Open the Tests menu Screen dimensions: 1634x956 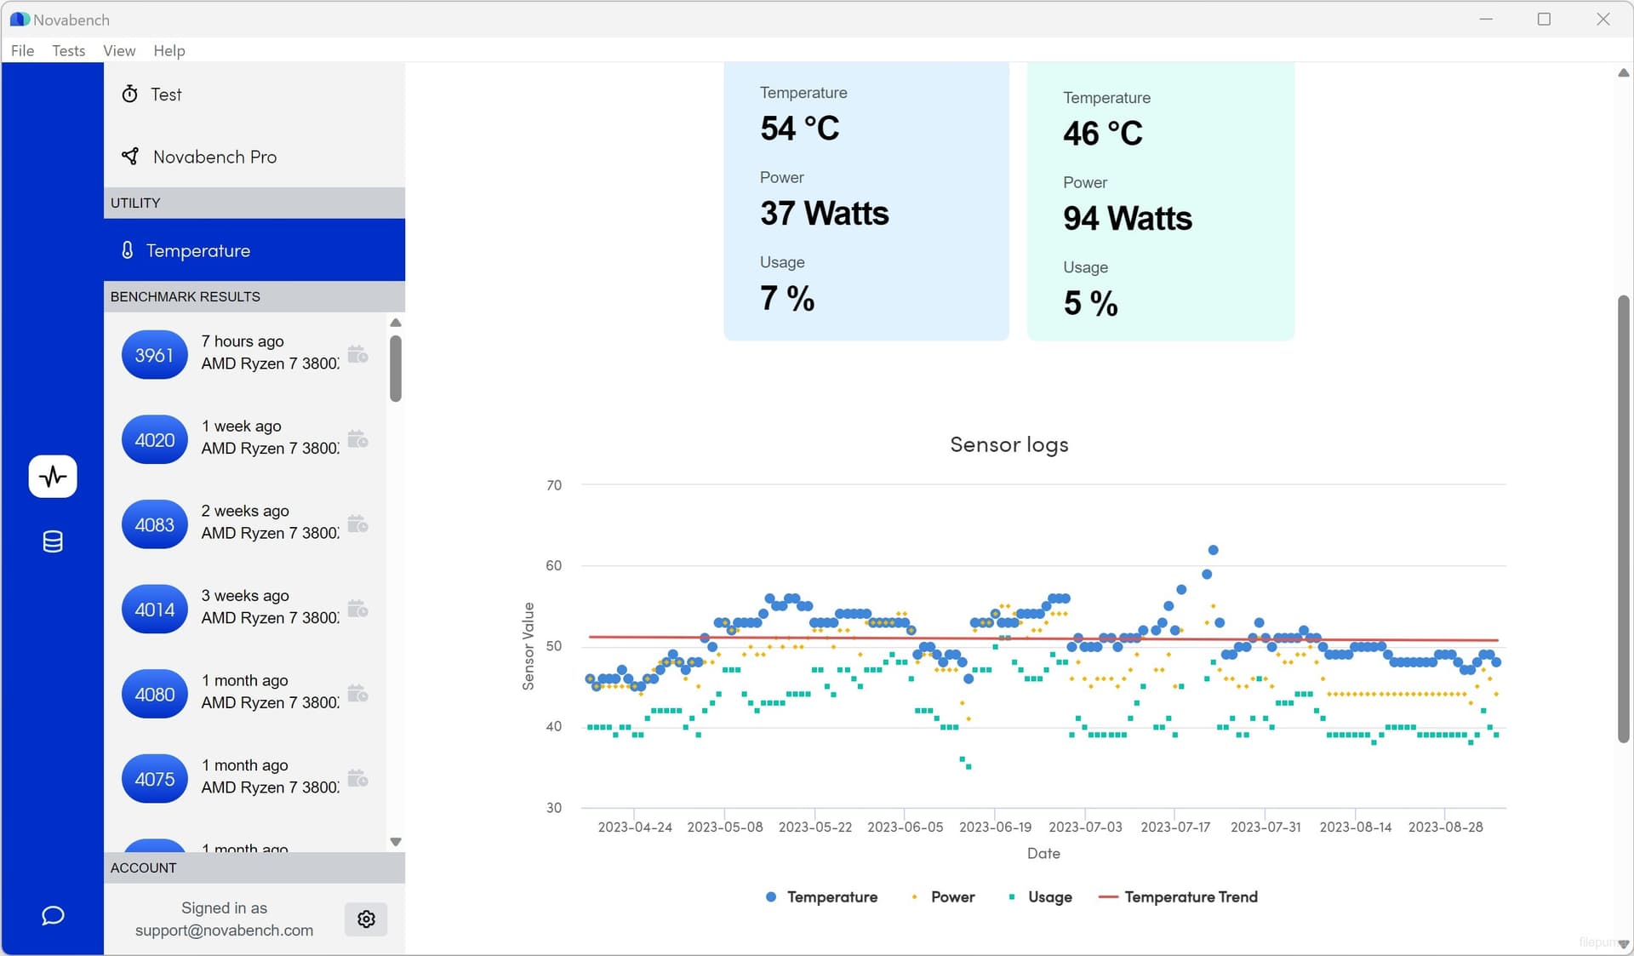click(x=68, y=51)
